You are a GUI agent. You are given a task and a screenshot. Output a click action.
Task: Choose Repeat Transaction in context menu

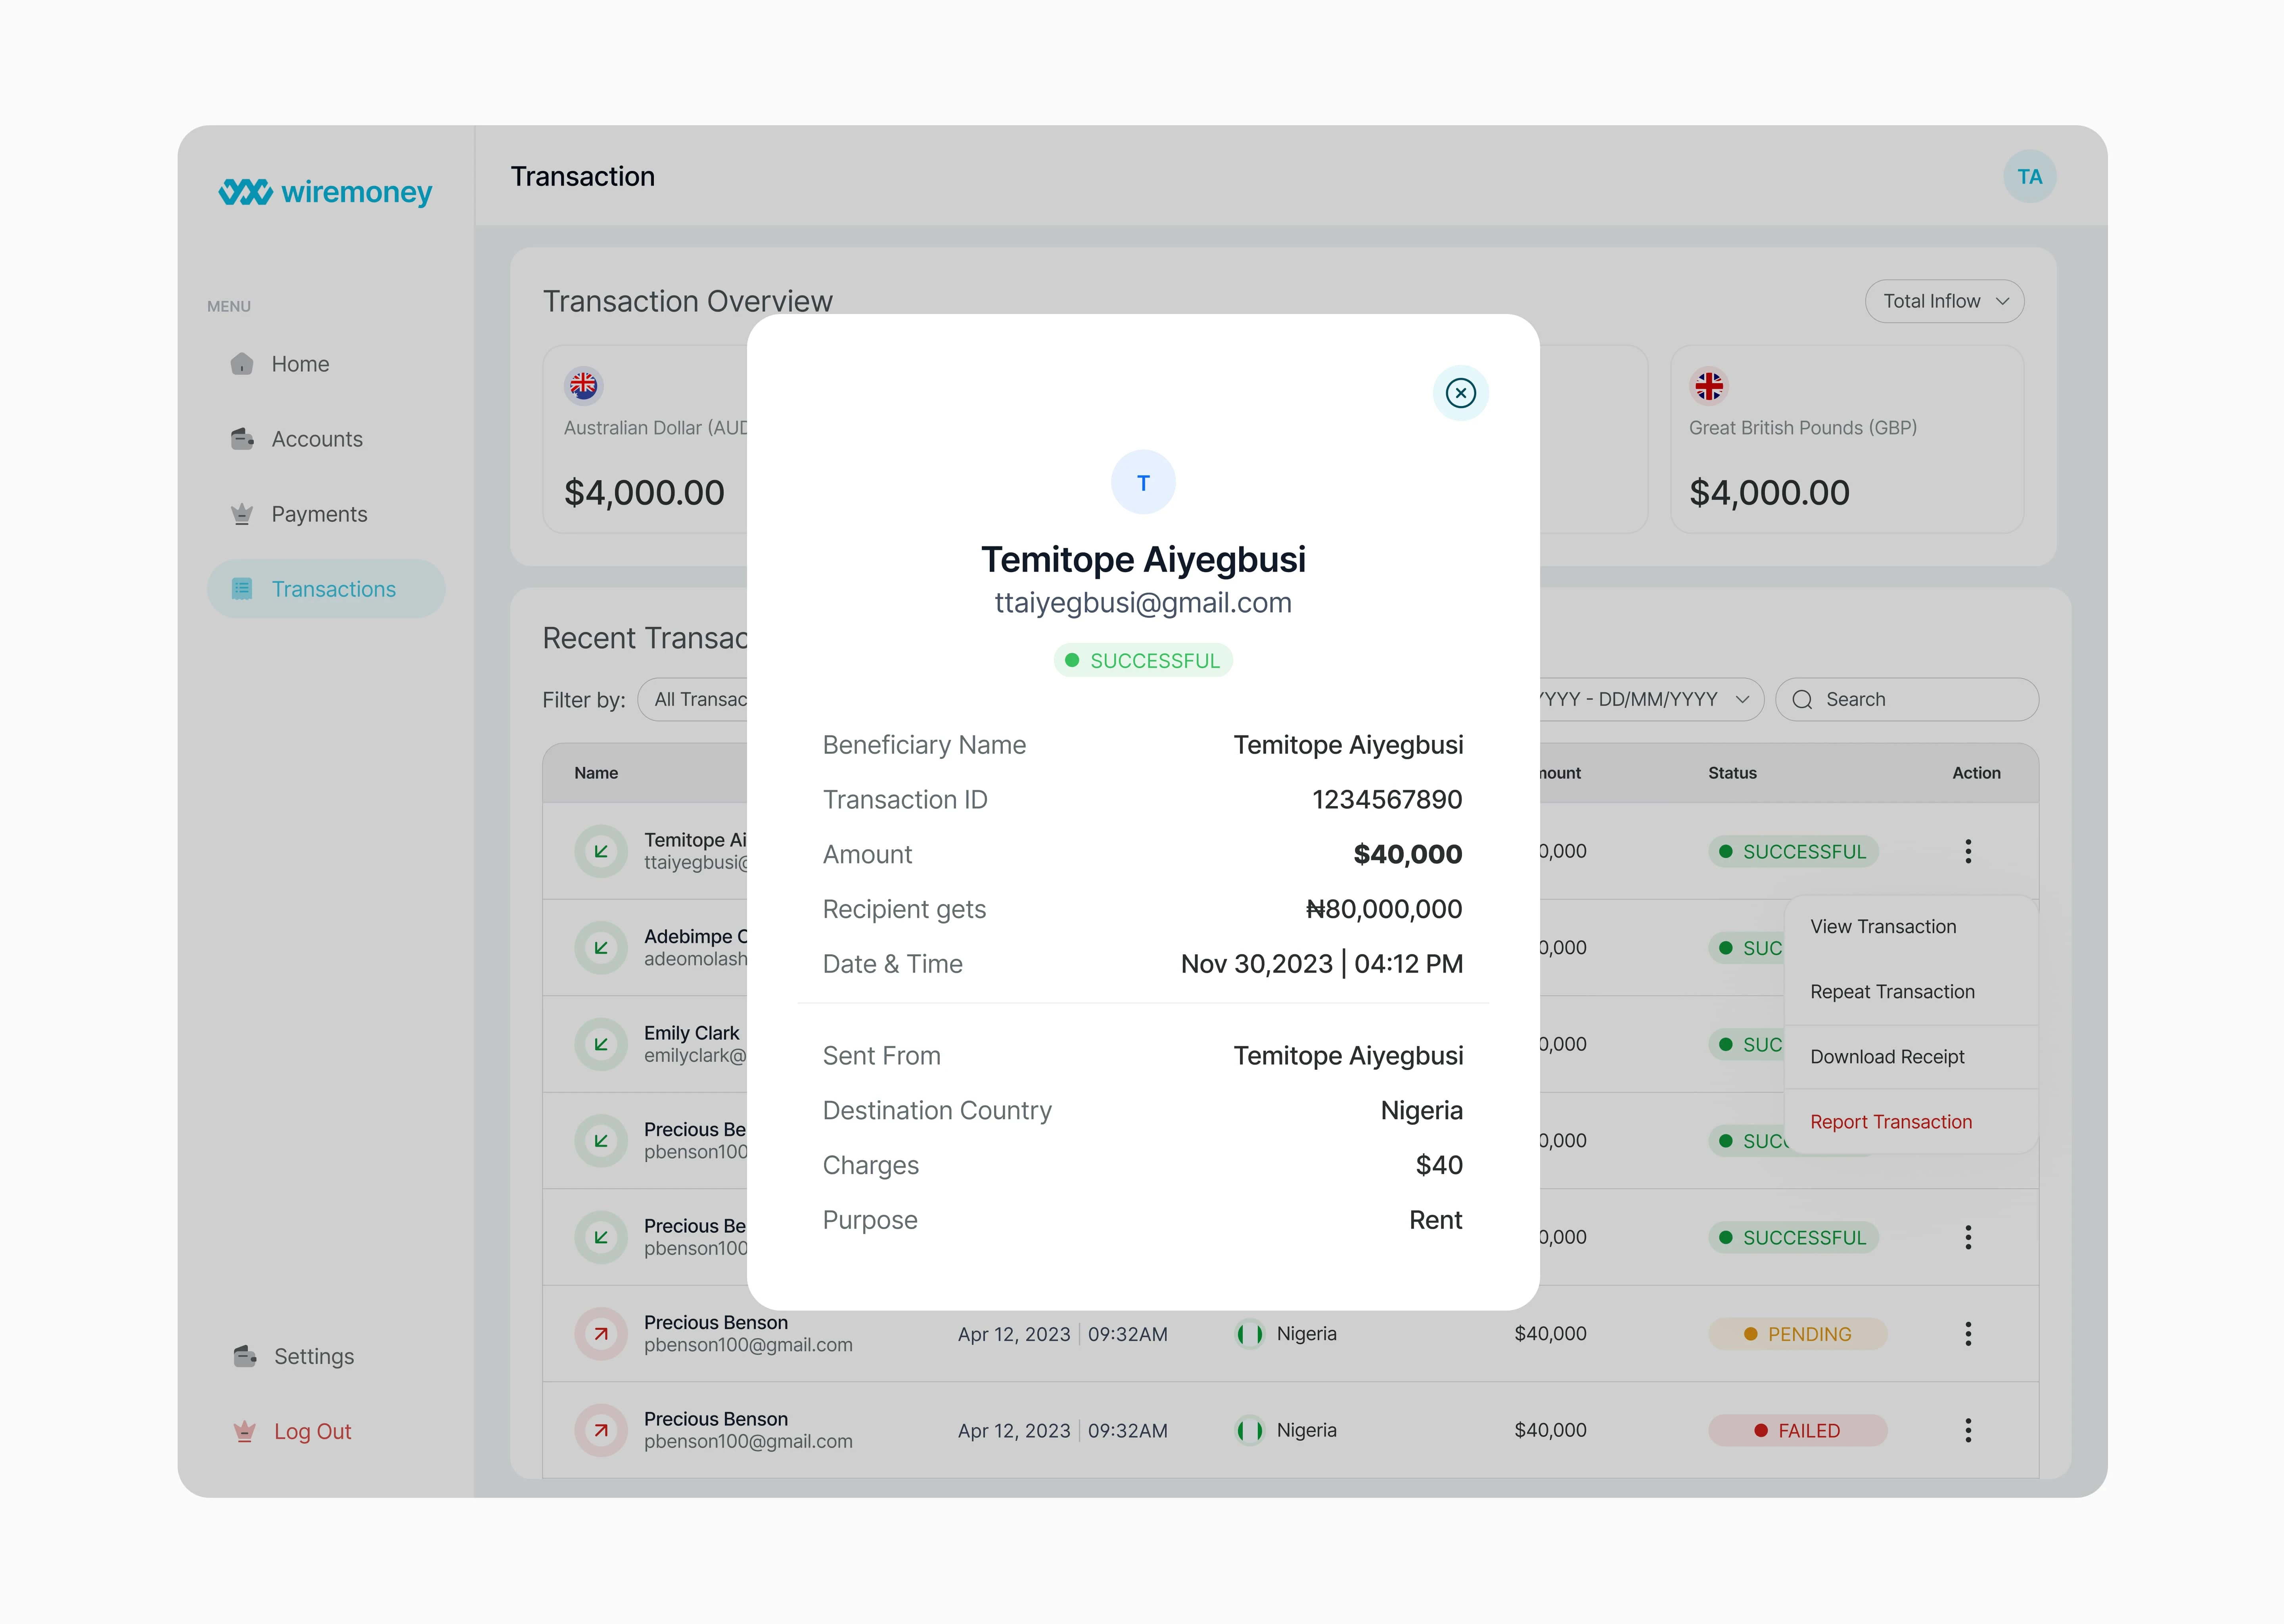click(1911, 992)
